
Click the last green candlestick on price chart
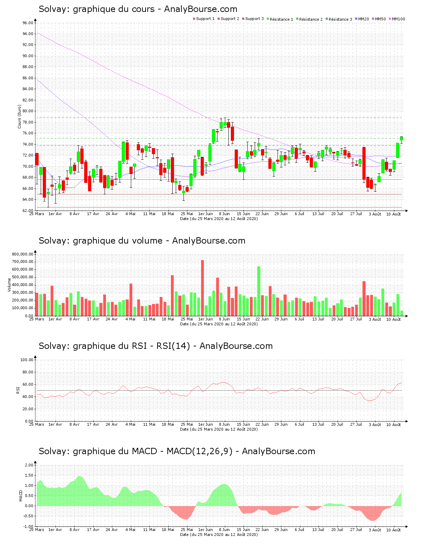402,138
